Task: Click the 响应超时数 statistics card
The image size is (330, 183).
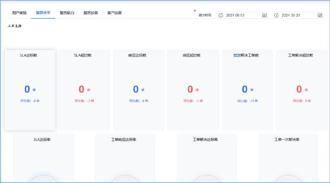Action: pos(193,90)
